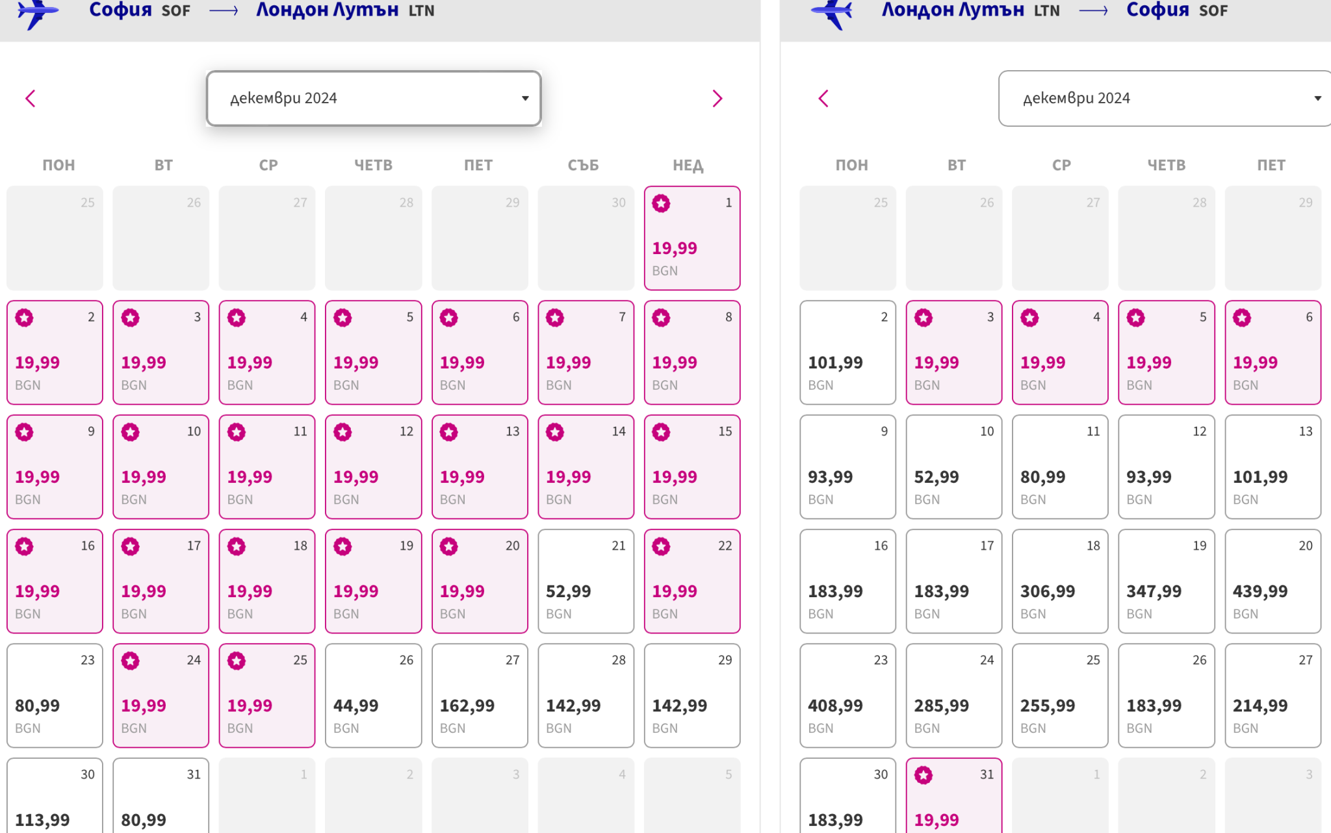Click the star badge on outbound December 22
Viewport: 1331px width, 833px height.
[x=661, y=546]
